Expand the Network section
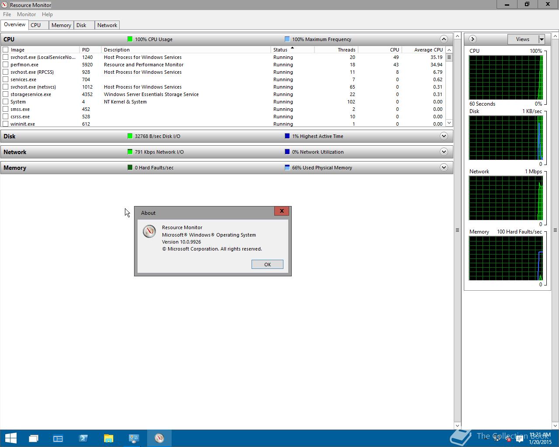The image size is (559, 447). [444, 151]
